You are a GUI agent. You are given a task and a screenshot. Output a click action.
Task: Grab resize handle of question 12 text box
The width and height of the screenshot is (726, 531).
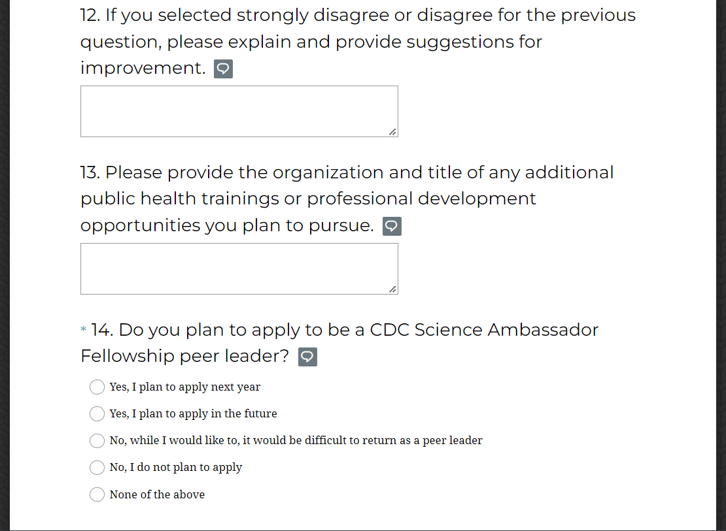click(x=392, y=132)
